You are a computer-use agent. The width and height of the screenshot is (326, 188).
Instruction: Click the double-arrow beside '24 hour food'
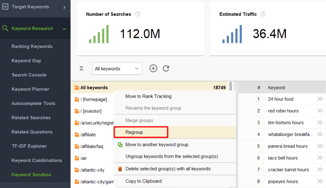click(x=320, y=99)
